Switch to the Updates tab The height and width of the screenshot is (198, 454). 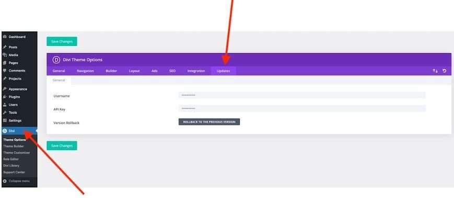click(223, 71)
